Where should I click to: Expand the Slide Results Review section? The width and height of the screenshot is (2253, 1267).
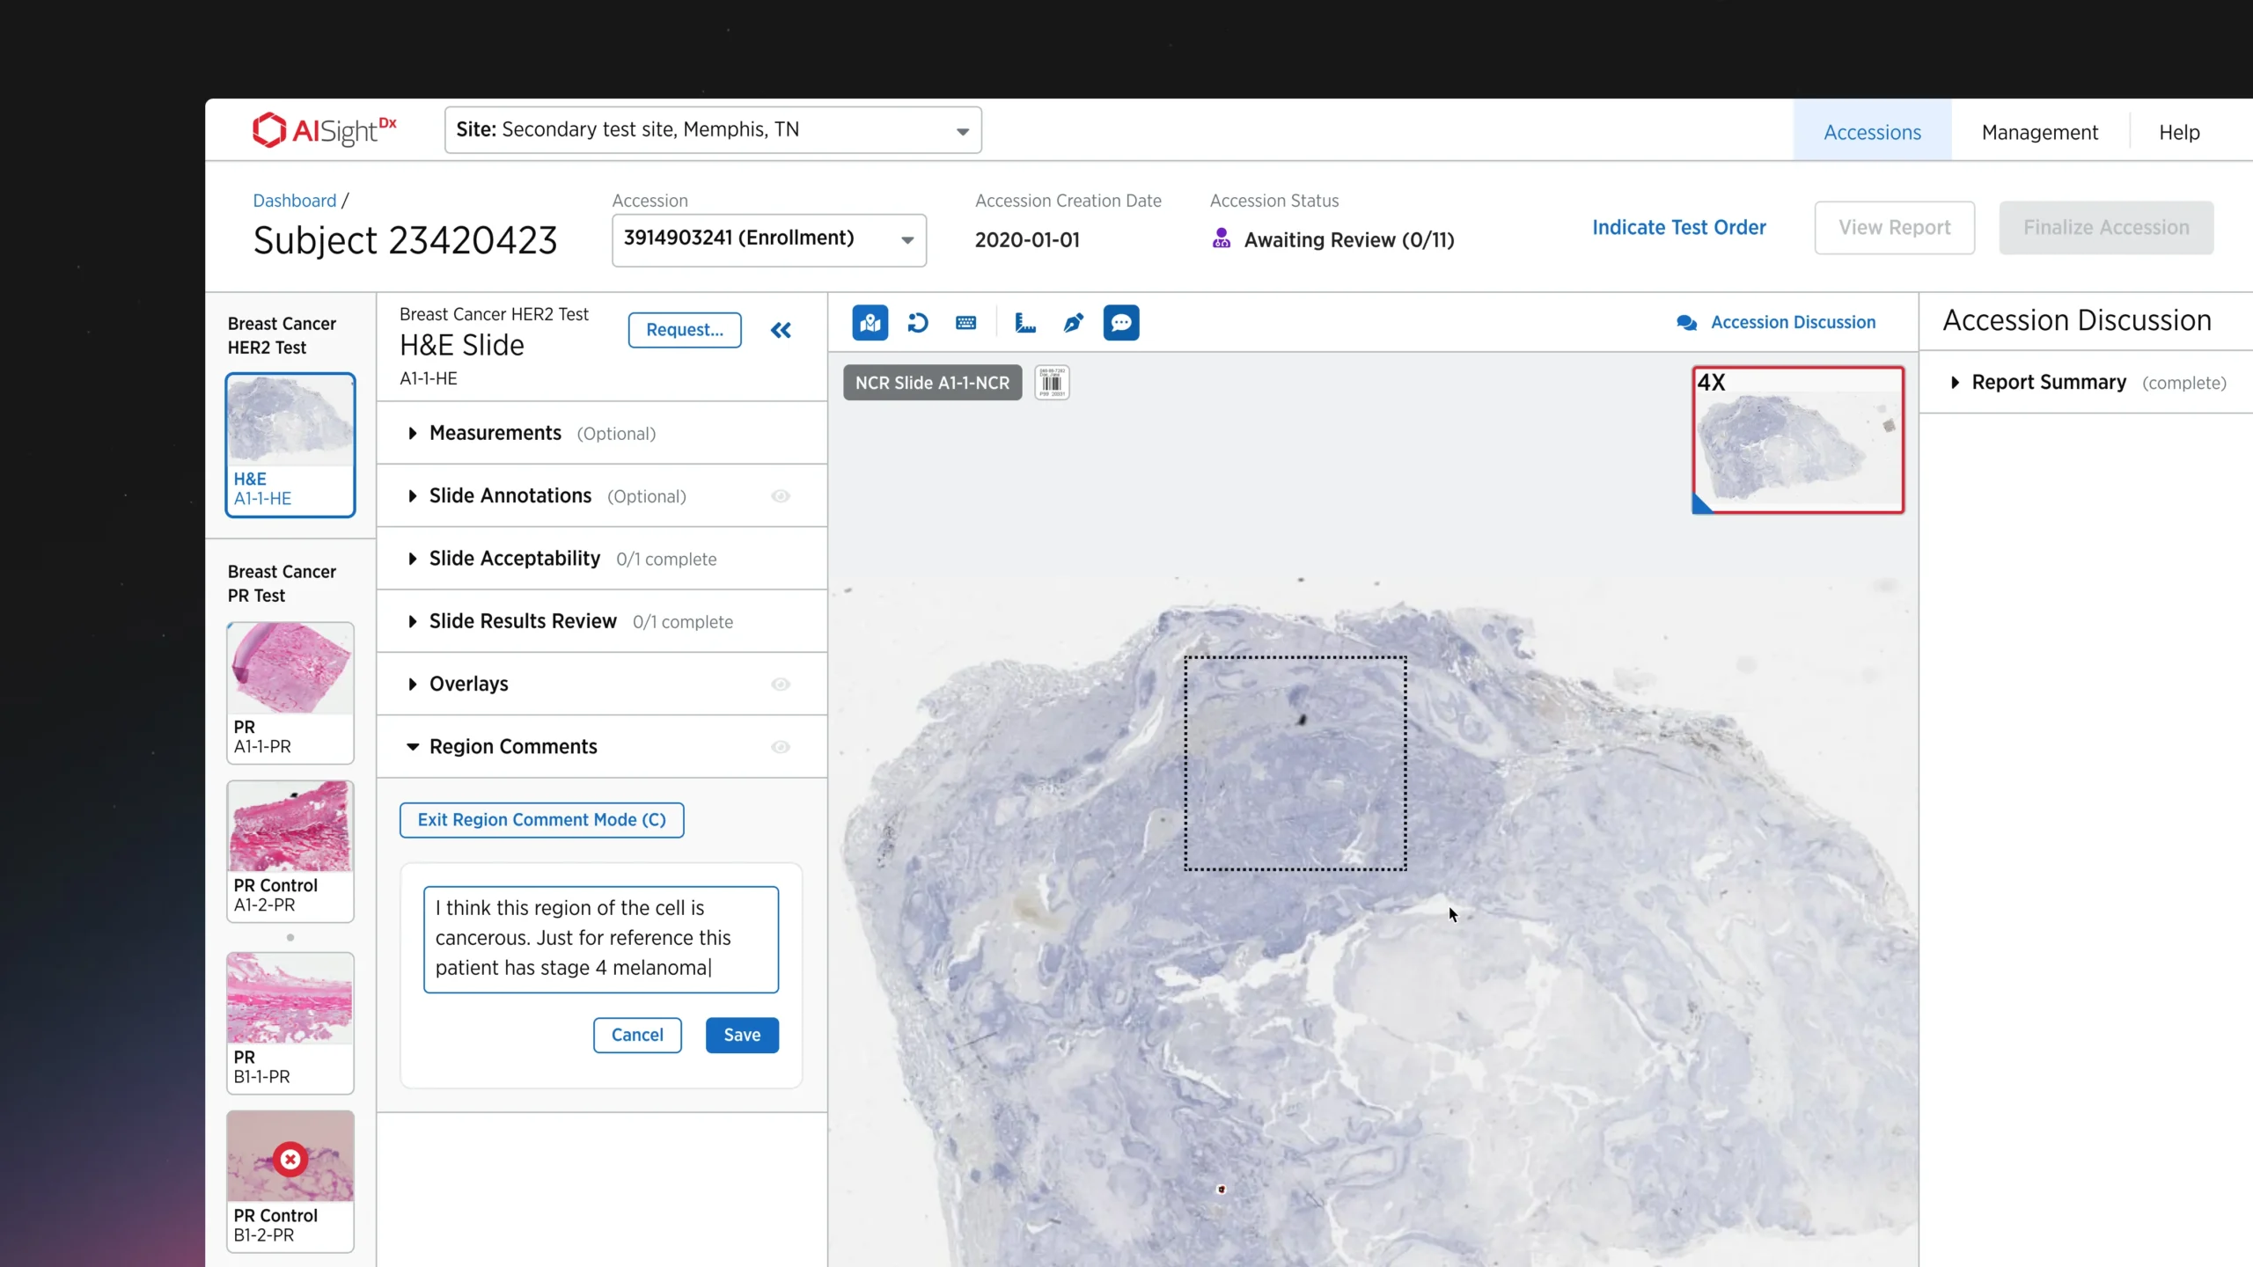point(602,621)
